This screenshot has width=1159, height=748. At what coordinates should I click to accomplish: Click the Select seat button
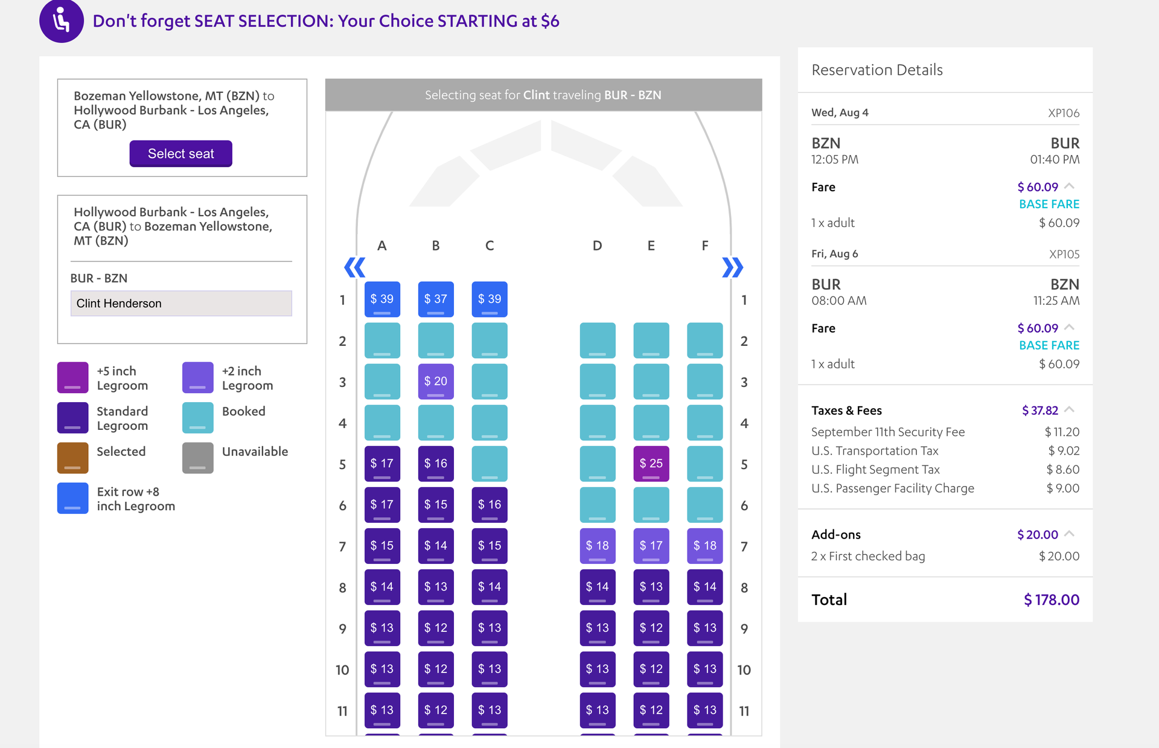180,153
